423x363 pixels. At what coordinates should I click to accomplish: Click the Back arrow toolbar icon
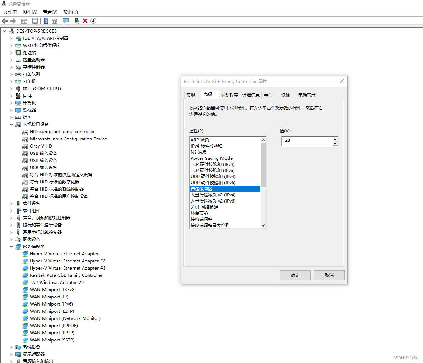click(5, 21)
